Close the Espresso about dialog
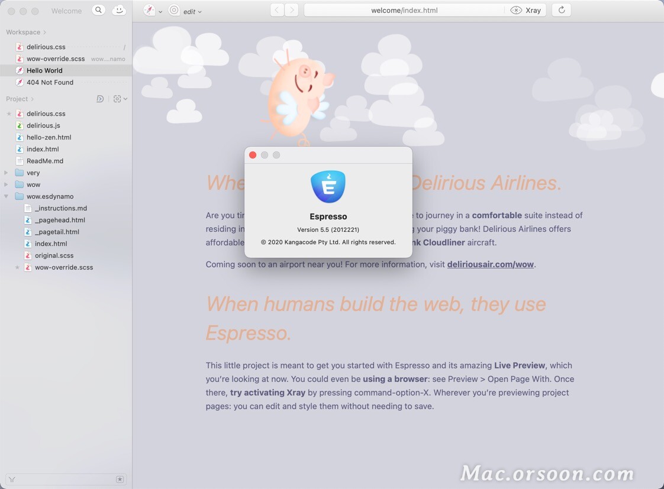Viewport: 664px width, 489px height. coord(253,156)
